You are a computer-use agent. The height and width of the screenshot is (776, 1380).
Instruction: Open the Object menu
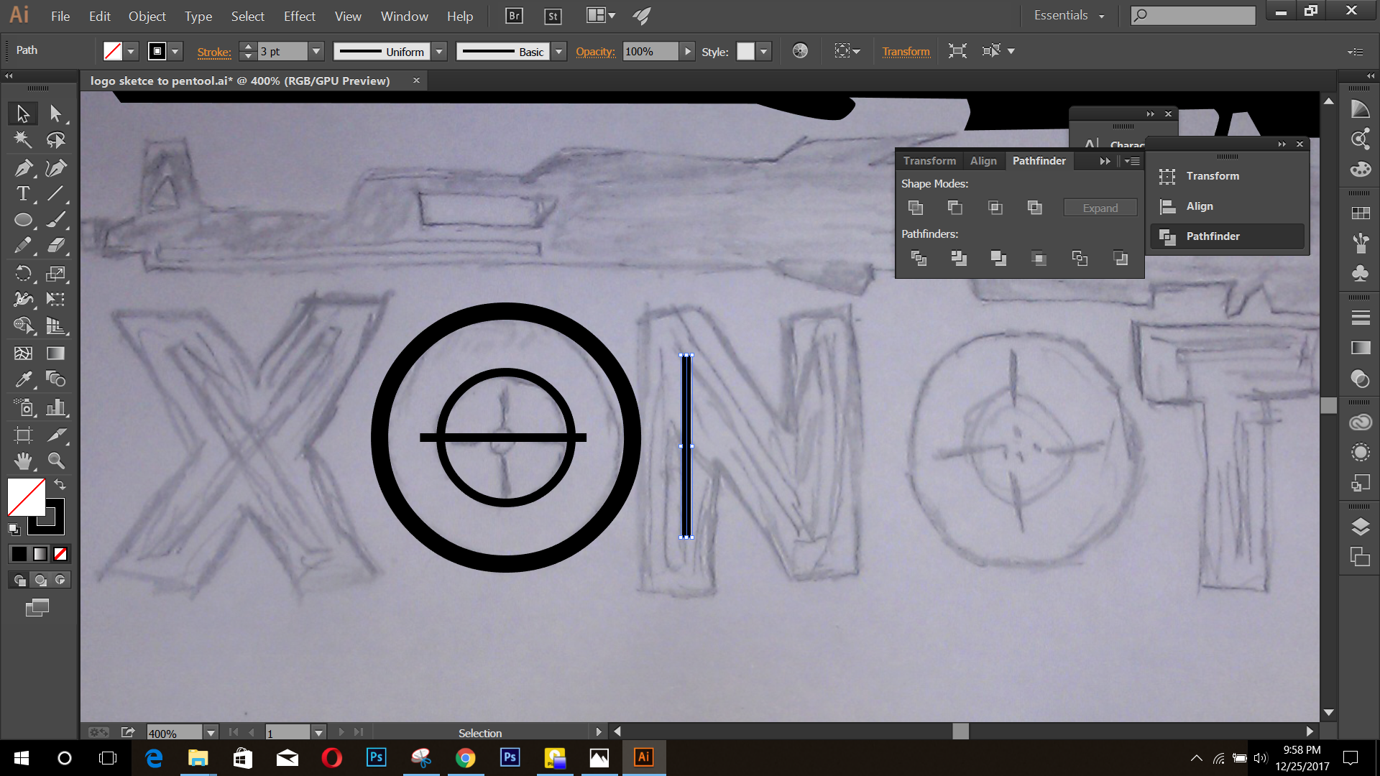pos(147,16)
